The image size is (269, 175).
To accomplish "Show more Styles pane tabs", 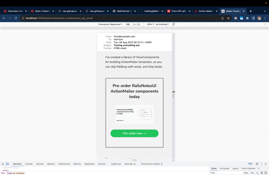I will coord(258,168).
